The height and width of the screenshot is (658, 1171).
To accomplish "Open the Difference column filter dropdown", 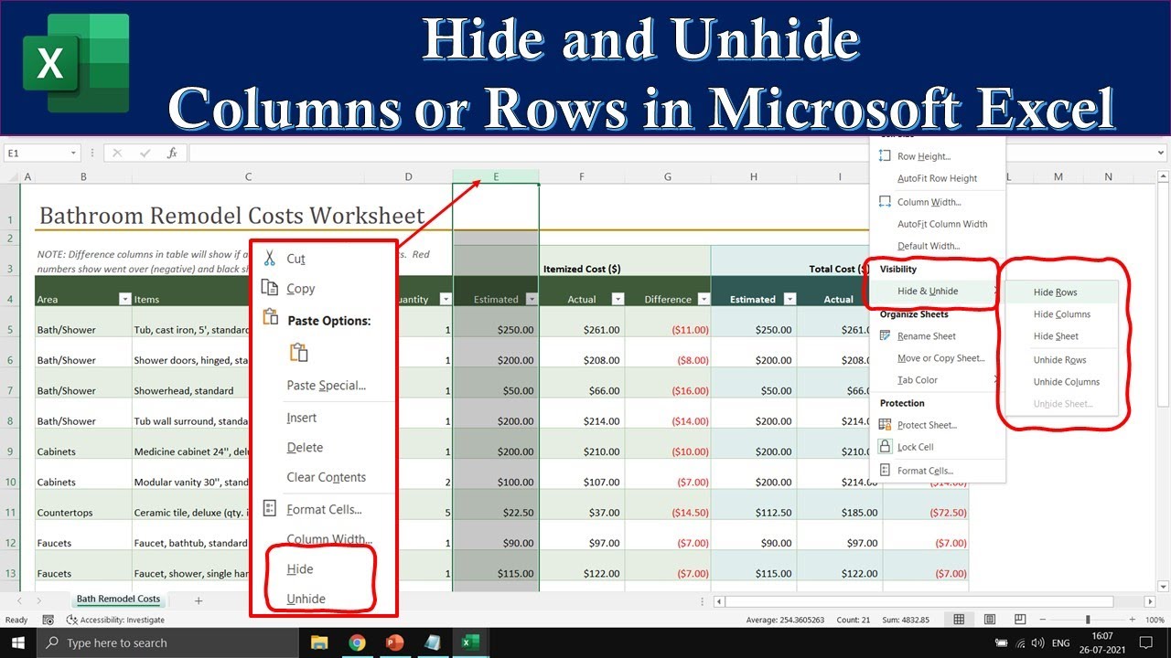I will pos(703,299).
